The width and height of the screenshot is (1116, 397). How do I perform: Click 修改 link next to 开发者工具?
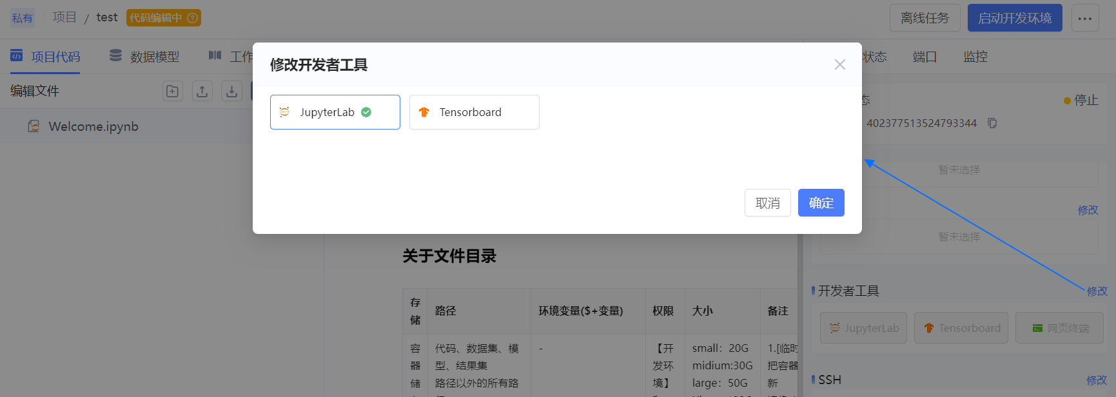[1097, 291]
